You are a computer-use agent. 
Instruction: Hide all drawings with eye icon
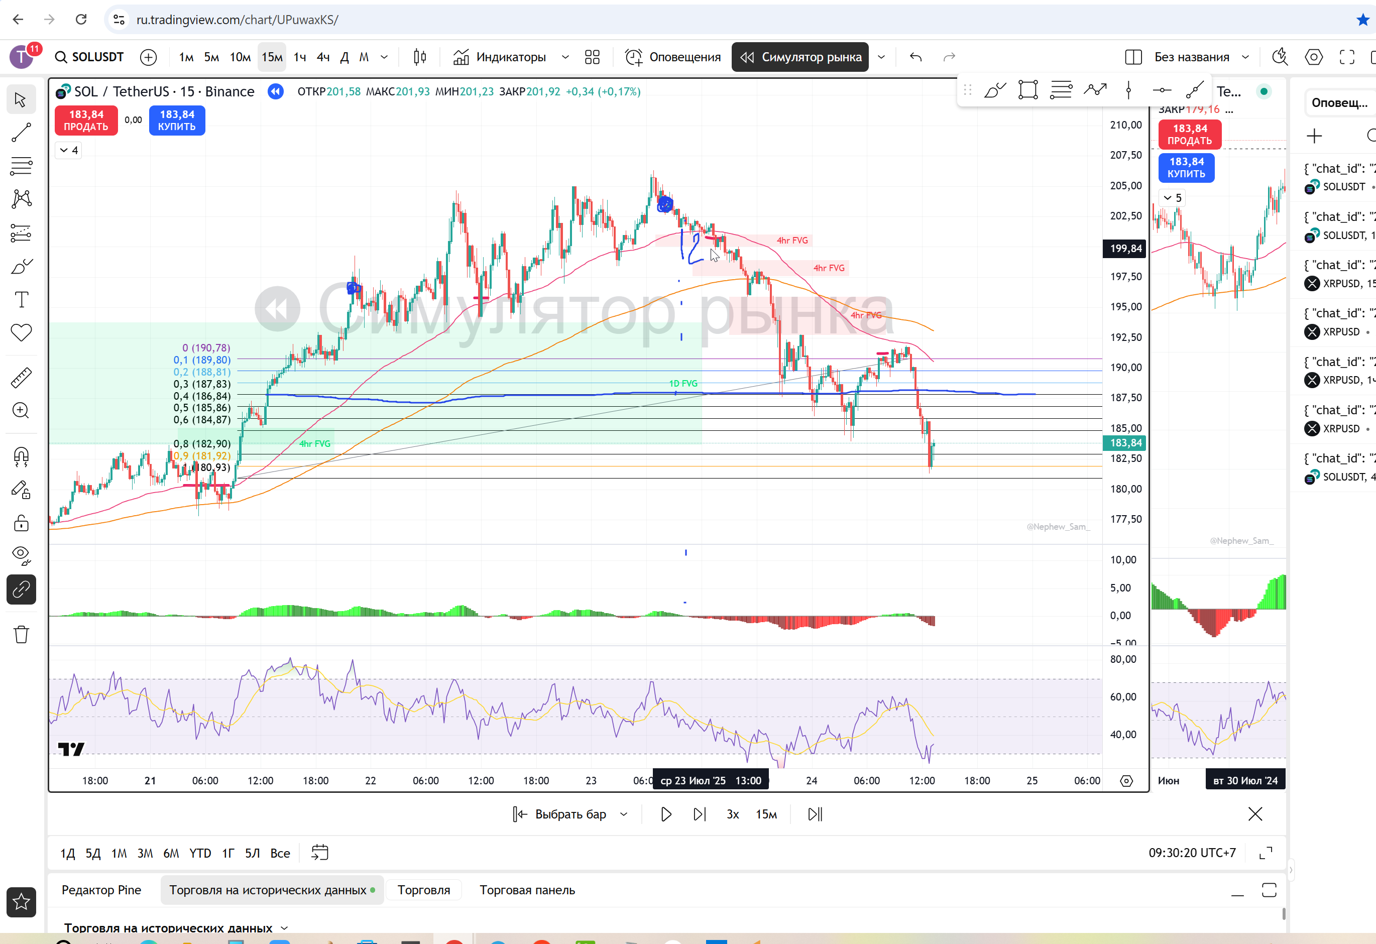[21, 556]
